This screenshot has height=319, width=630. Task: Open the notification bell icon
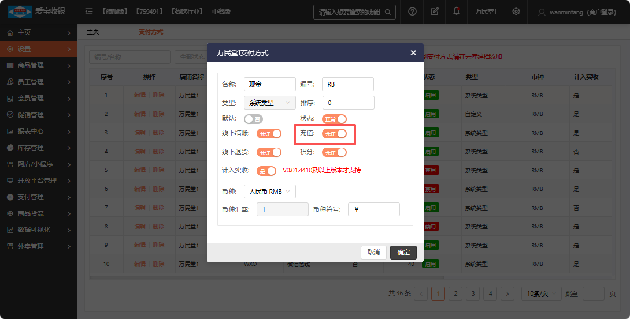click(x=457, y=12)
